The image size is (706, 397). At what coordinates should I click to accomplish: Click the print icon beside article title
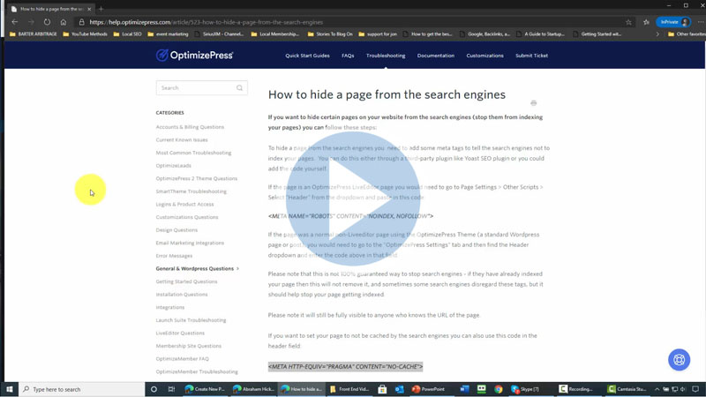click(x=534, y=103)
